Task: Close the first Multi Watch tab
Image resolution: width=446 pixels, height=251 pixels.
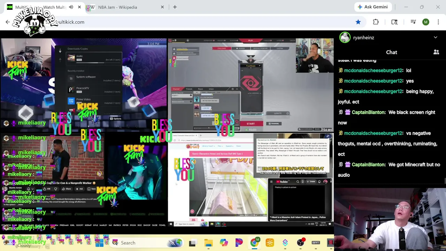Action: click(x=79, y=7)
